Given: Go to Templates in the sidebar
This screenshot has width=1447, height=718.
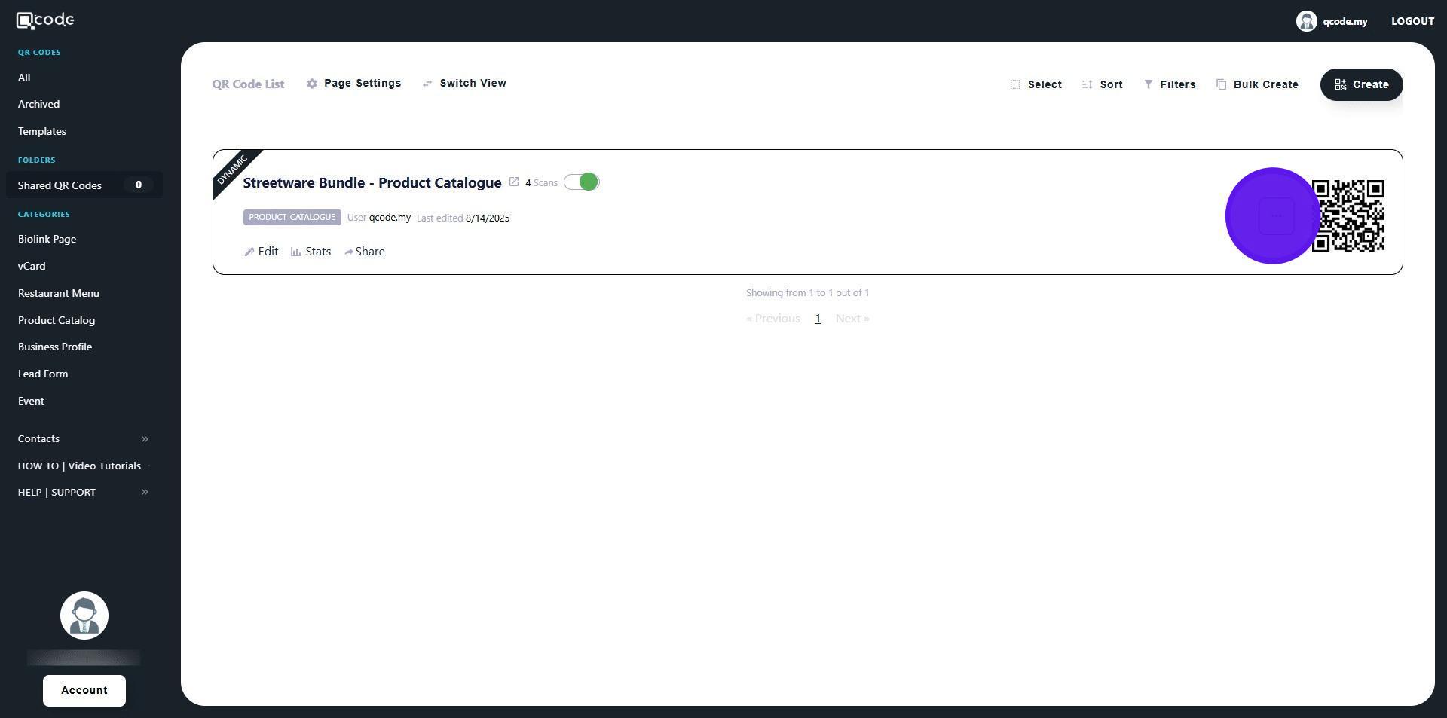Looking at the screenshot, I should [42, 131].
